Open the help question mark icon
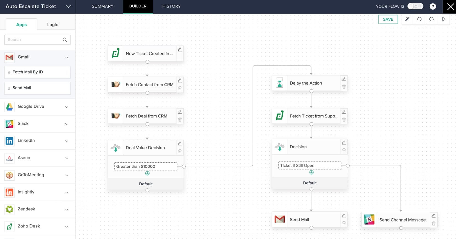 coord(433,6)
